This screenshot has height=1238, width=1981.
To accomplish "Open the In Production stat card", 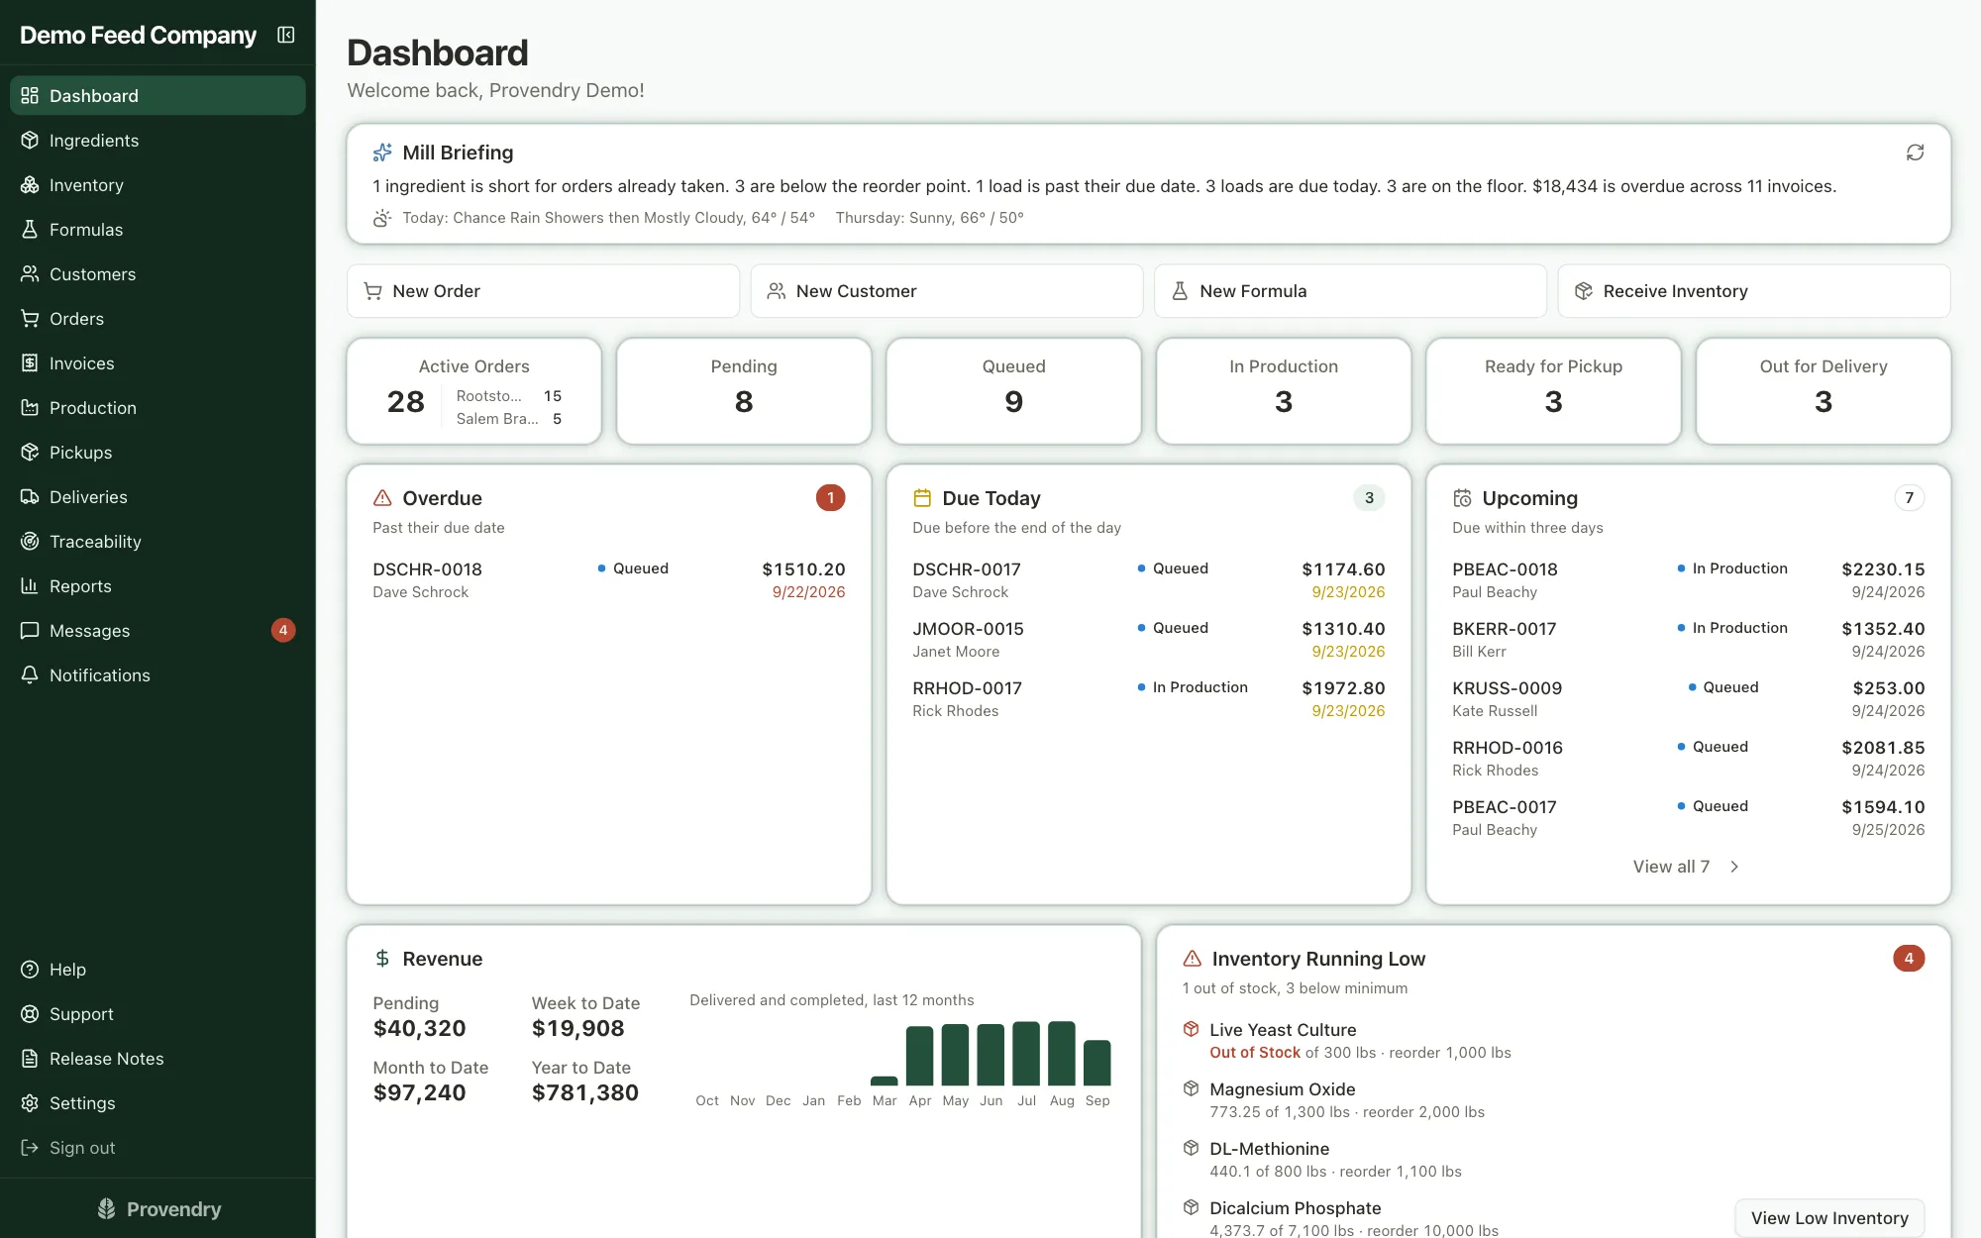I will click(1284, 391).
